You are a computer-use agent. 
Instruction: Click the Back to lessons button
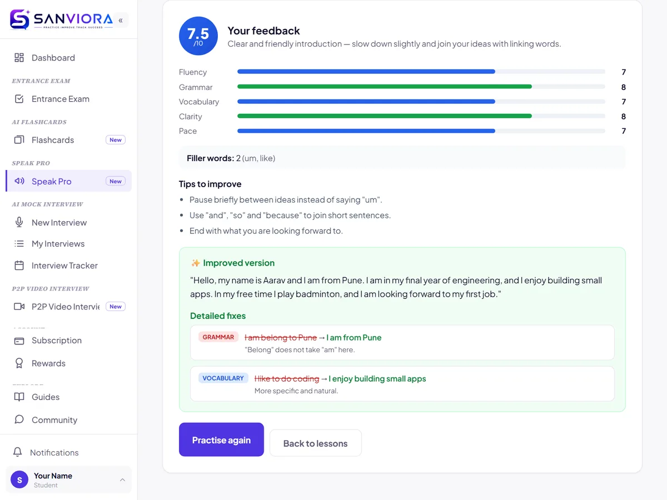[316, 443]
